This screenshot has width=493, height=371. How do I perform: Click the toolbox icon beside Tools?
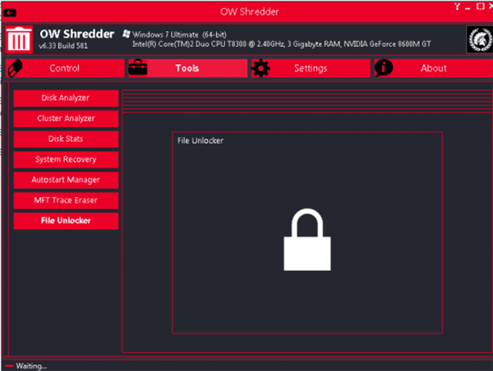tap(138, 67)
